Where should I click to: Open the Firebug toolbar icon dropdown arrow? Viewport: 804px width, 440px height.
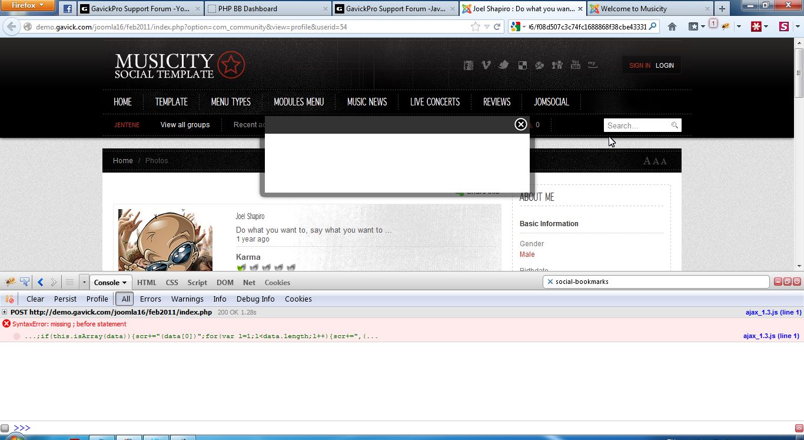pyautogui.click(x=739, y=27)
